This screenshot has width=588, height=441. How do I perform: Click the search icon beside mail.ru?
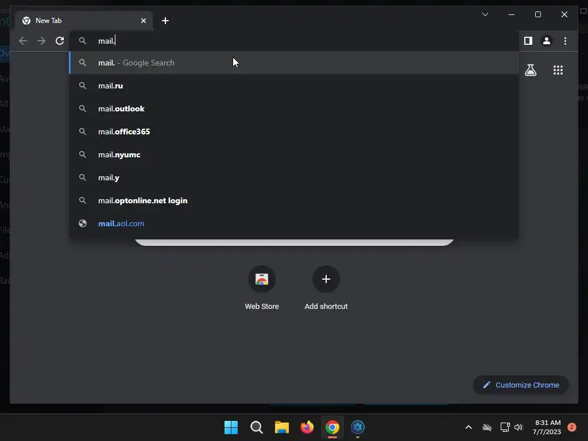(83, 86)
